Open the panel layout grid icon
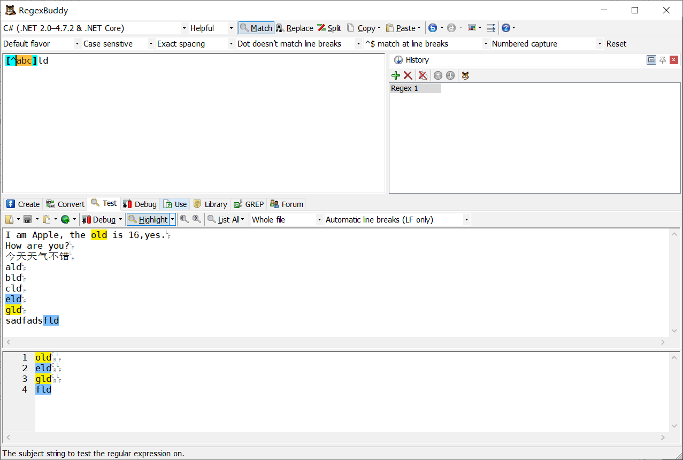Viewport: 683px width, 460px height. pyautogui.click(x=472, y=28)
